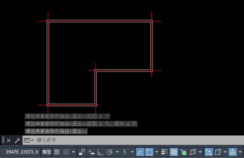Toggle selection cycling icon
This screenshot has height=158, width=244.
[183, 152]
